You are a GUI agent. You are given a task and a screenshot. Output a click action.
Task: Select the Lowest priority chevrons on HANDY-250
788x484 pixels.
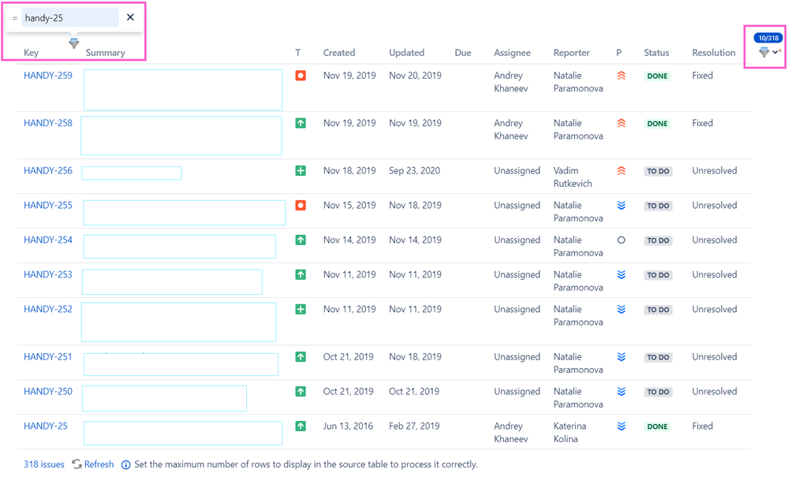coord(621,392)
